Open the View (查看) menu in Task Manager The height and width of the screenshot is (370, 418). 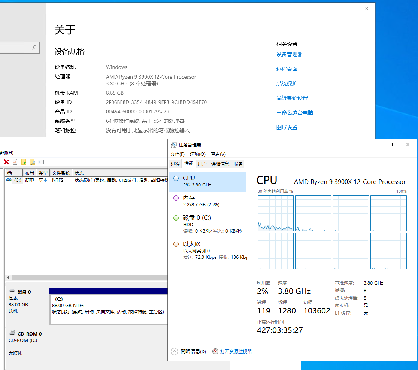[x=218, y=154]
